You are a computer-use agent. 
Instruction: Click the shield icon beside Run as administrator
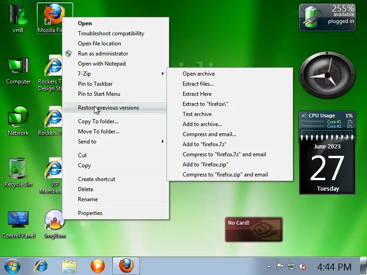(x=68, y=54)
